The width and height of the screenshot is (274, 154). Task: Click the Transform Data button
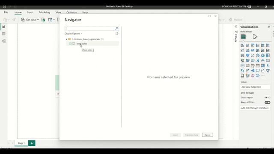(x=191, y=135)
